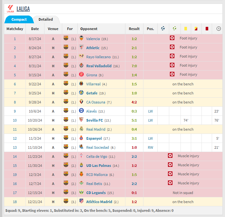Click the CD Leganés club crest

81,192
